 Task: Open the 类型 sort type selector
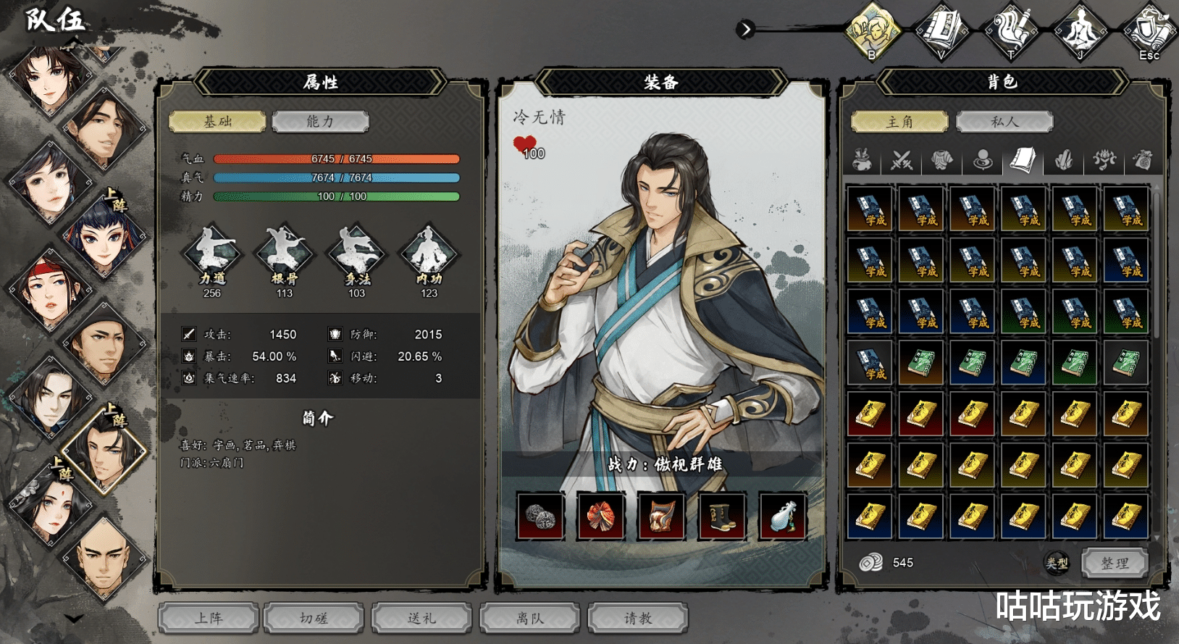coord(1057,562)
